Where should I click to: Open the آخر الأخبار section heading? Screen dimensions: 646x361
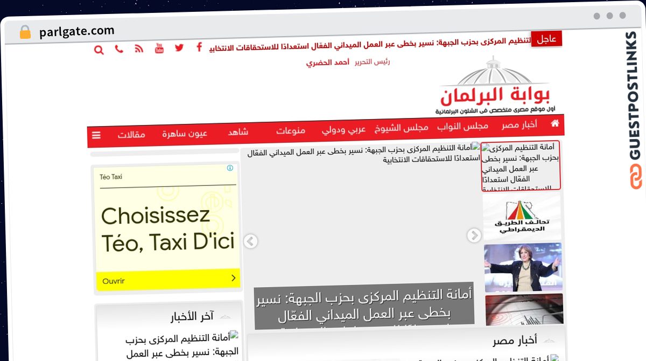tap(192, 316)
